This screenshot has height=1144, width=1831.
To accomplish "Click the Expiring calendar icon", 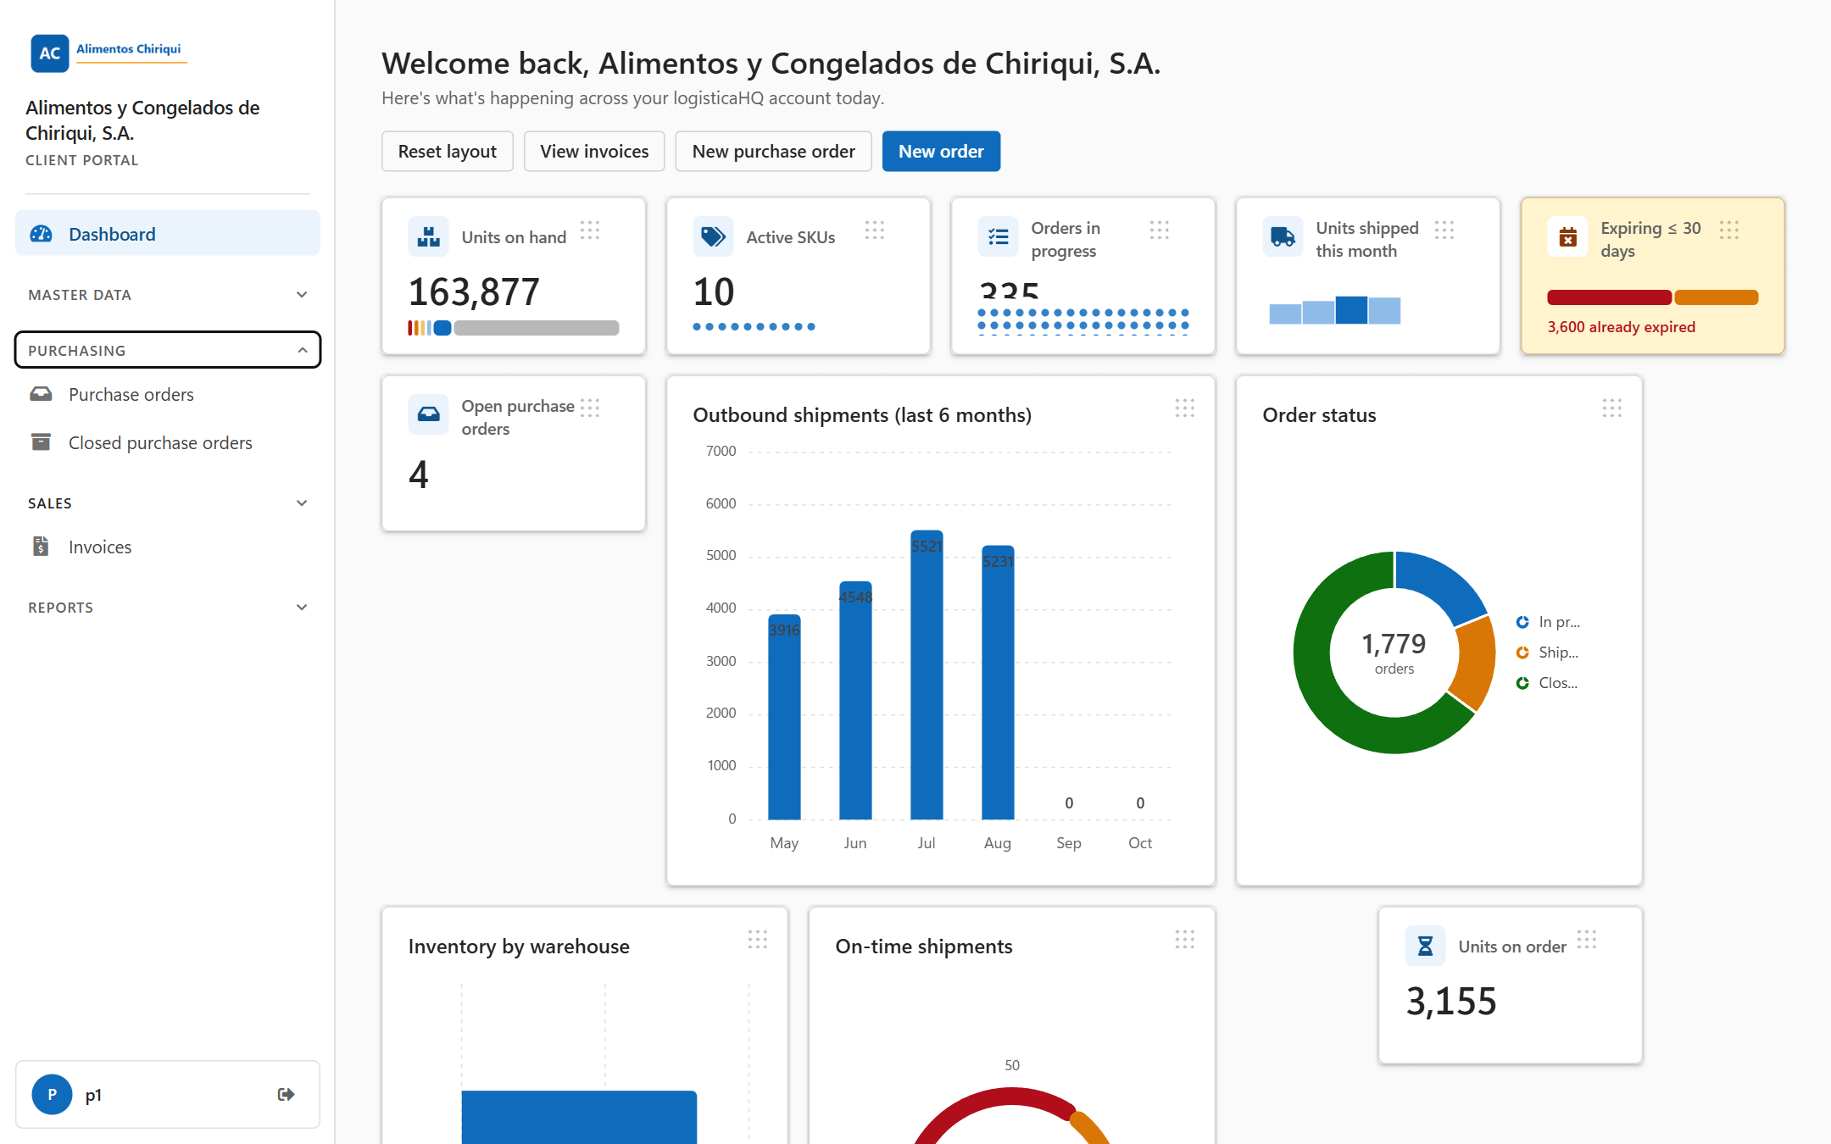I will tap(1567, 236).
